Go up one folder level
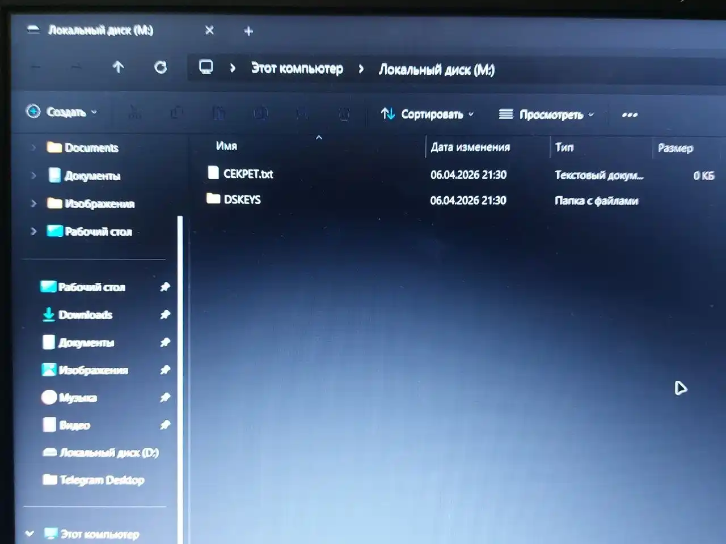The width and height of the screenshot is (726, 544). 118,67
